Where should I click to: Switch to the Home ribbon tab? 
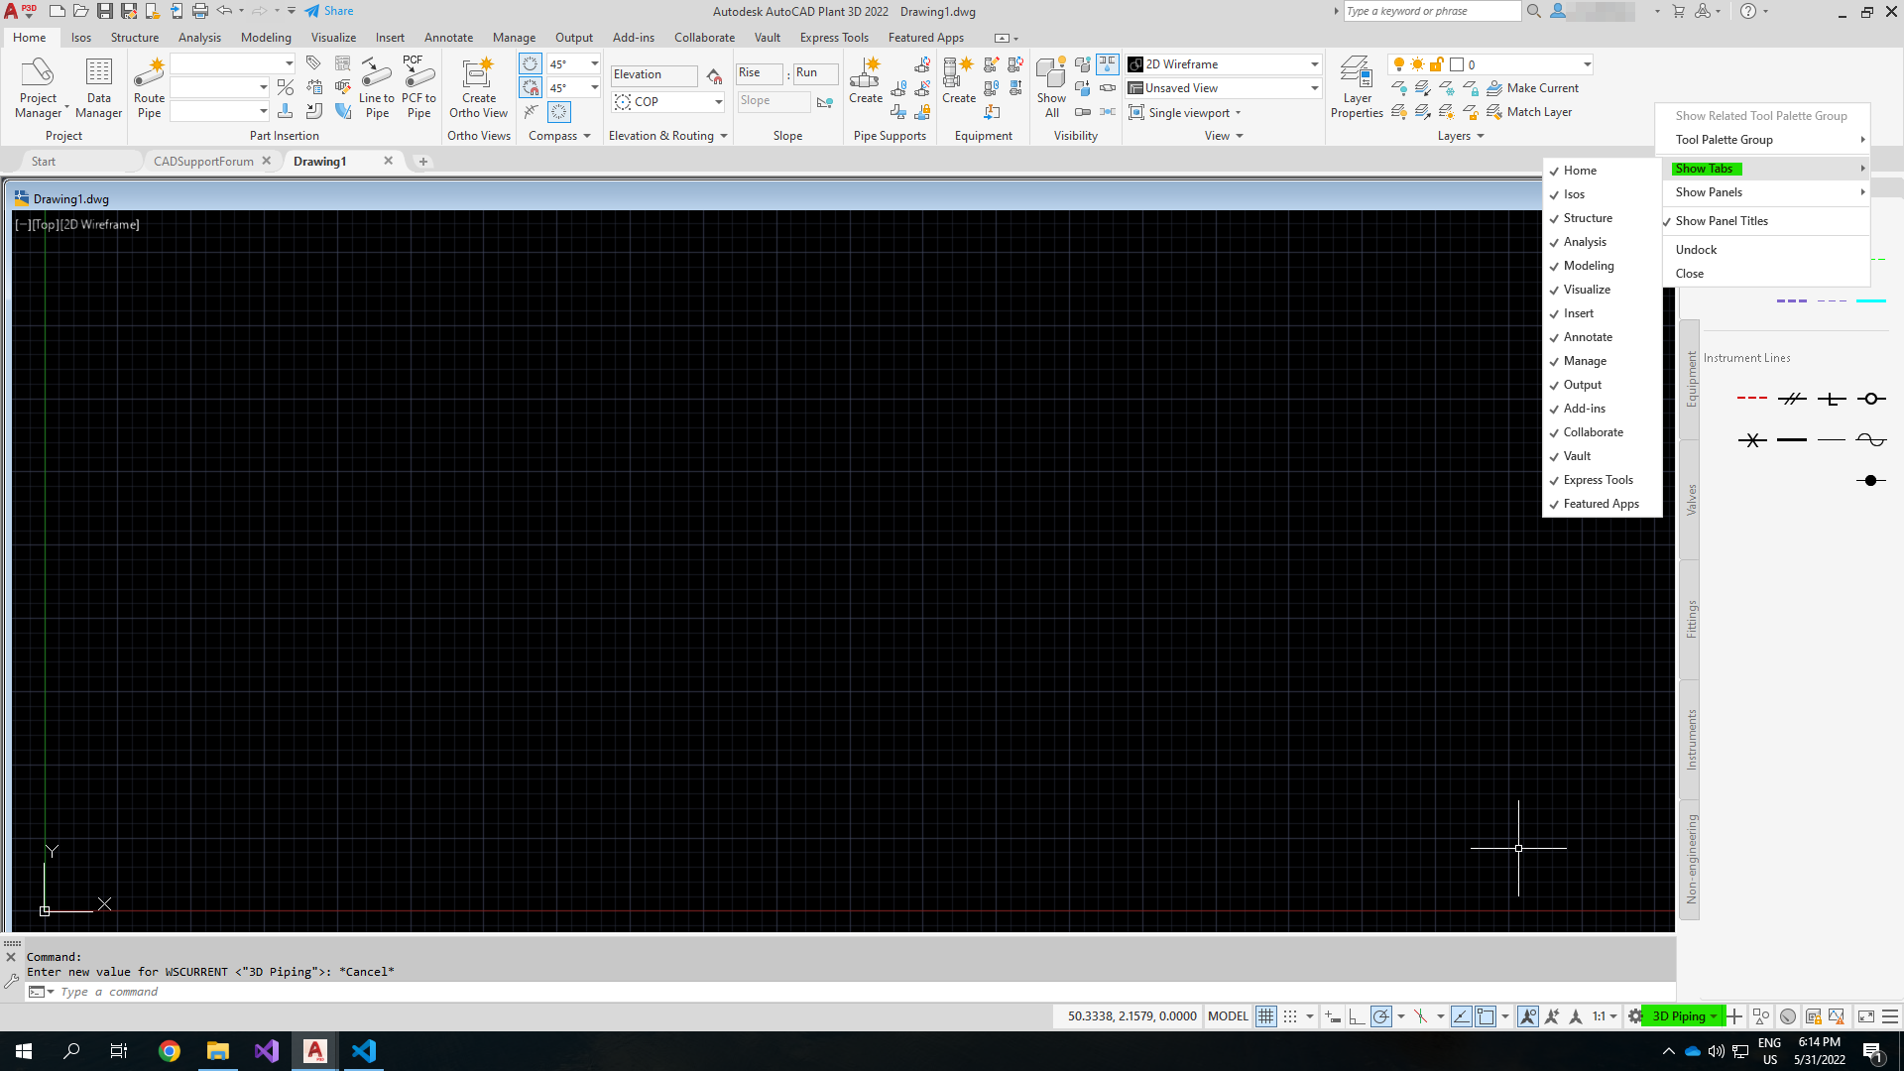pos(29,38)
